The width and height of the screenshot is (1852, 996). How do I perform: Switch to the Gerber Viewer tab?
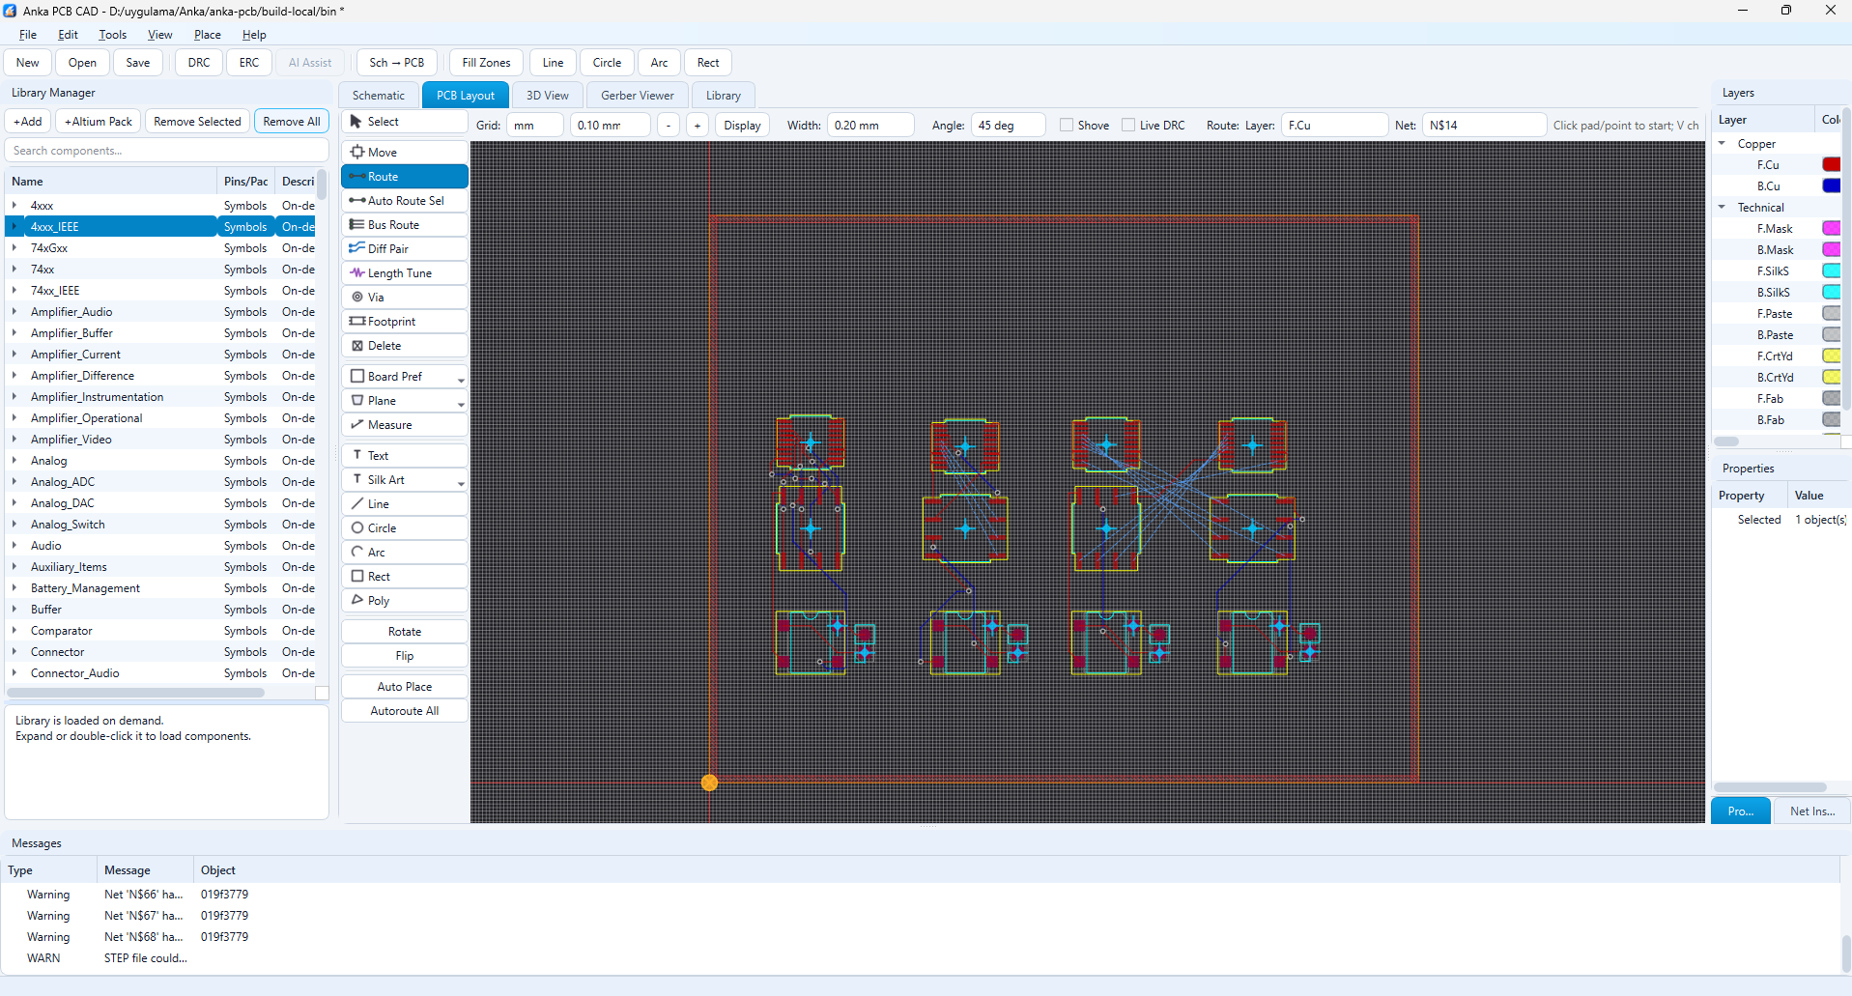tap(638, 96)
